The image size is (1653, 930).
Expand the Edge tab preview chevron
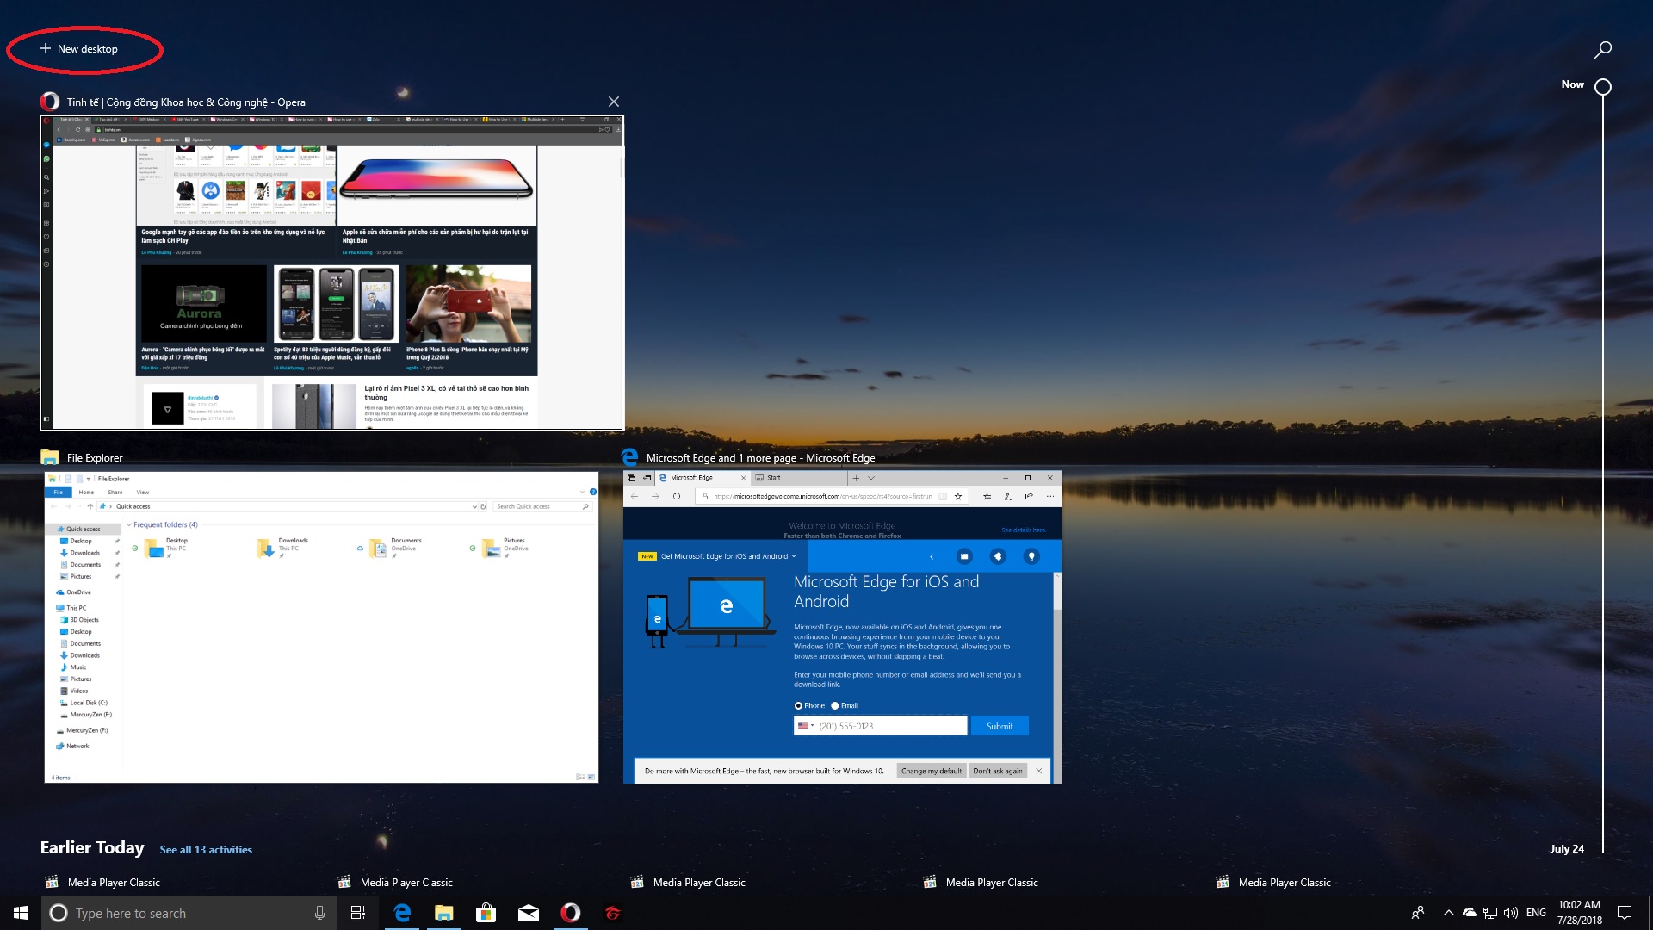click(x=871, y=478)
